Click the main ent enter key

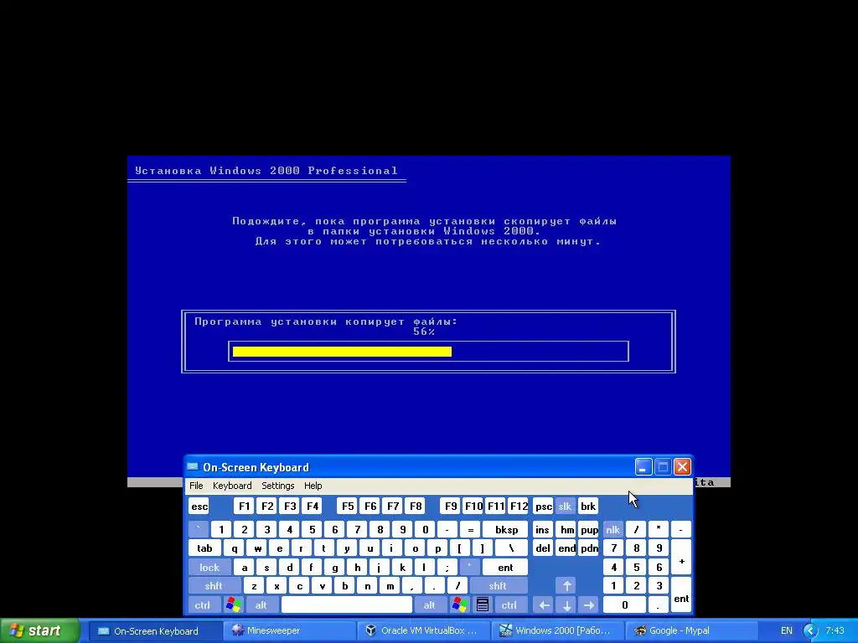pyautogui.click(x=505, y=567)
